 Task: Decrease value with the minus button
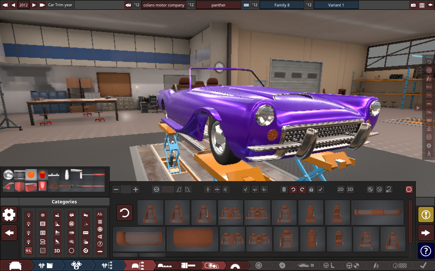(x=116, y=189)
